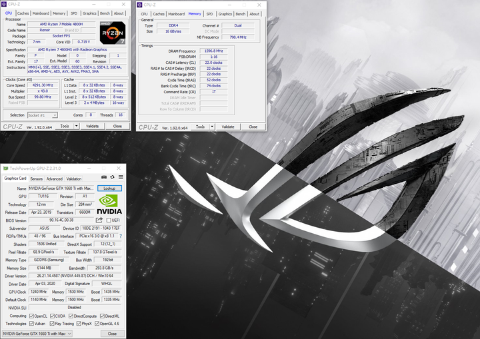Open Mainboard tab in CPU window
The width and height of the screenshot is (480, 339).
tap(41, 13)
